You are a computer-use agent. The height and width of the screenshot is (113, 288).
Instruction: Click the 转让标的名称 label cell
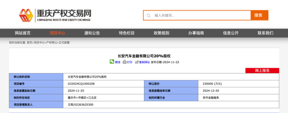point(36,77)
